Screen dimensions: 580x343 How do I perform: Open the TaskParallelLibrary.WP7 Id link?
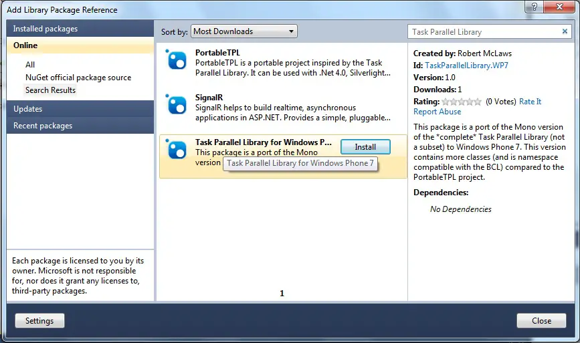pyautogui.click(x=466, y=66)
